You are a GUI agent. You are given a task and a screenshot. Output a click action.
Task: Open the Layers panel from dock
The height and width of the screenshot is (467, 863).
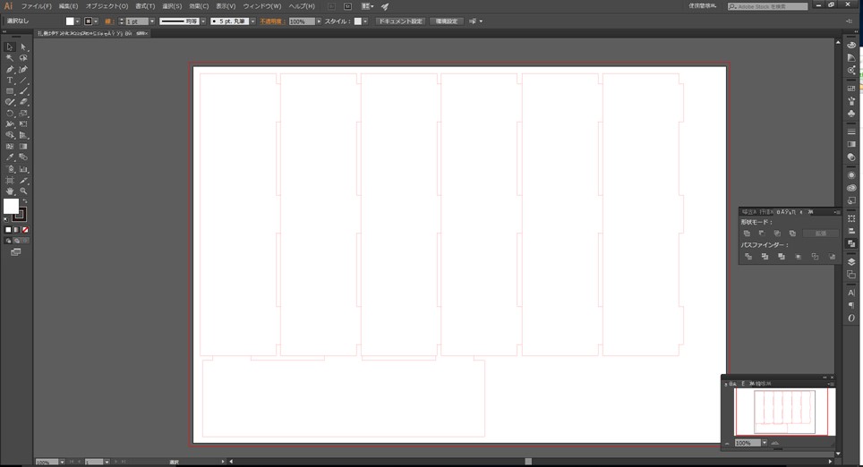click(851, 261)
